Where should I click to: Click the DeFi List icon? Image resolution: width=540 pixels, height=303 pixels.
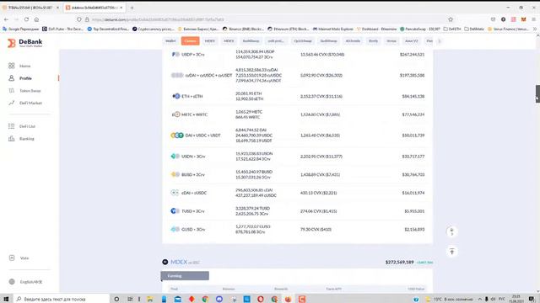(11, 126)
